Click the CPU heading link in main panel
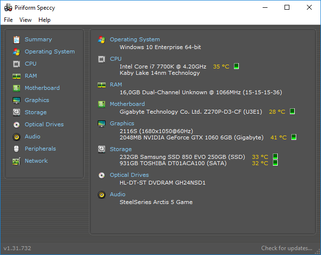 tap(116, 59)
